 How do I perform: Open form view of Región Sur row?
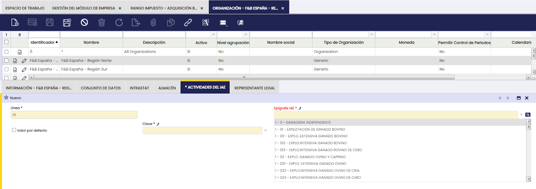click(15, 69)
